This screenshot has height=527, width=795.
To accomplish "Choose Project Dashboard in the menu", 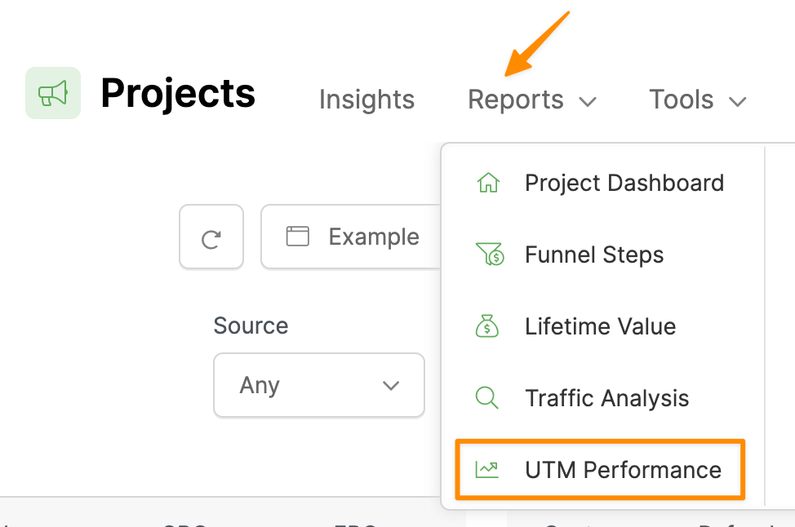I will coord(624,183).
